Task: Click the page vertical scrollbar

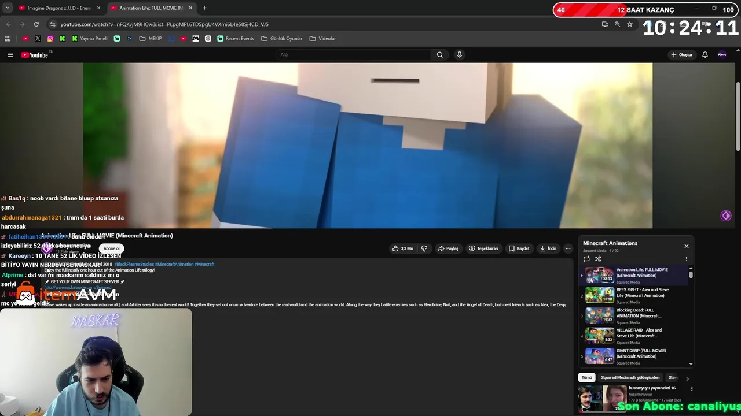Action: pyautogui.click(x=738, y=116)
